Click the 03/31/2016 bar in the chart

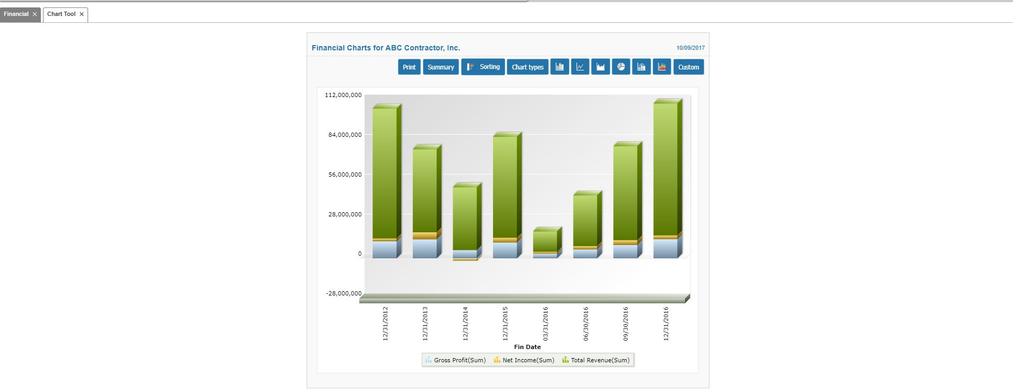pos(545,241)
